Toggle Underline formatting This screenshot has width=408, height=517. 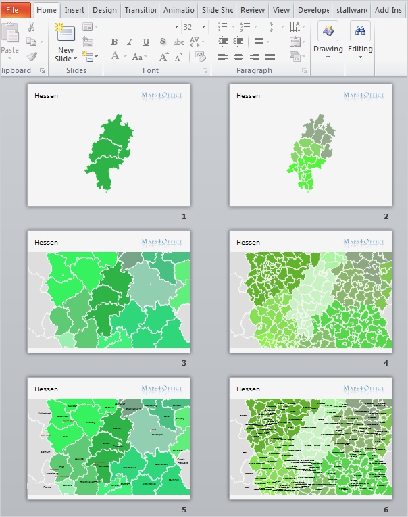[x=146, y=41]
